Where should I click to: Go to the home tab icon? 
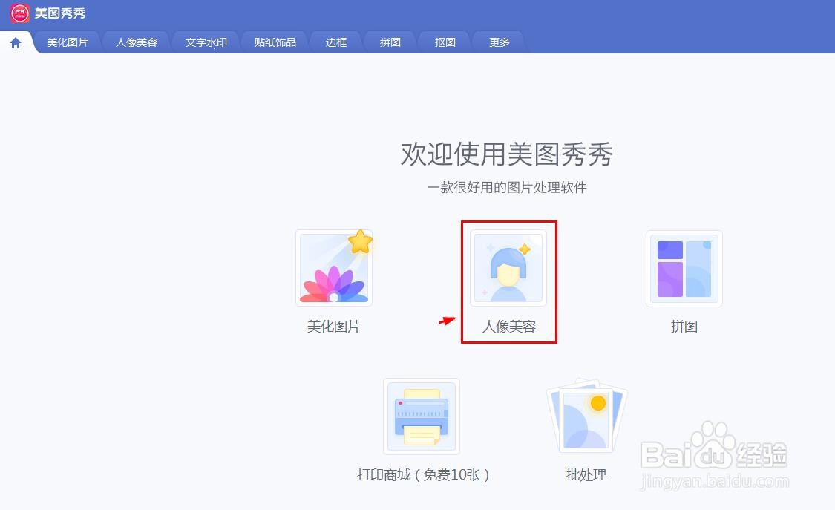coord(16,42)
